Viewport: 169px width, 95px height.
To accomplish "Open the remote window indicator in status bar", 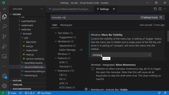I will (3, 93).
